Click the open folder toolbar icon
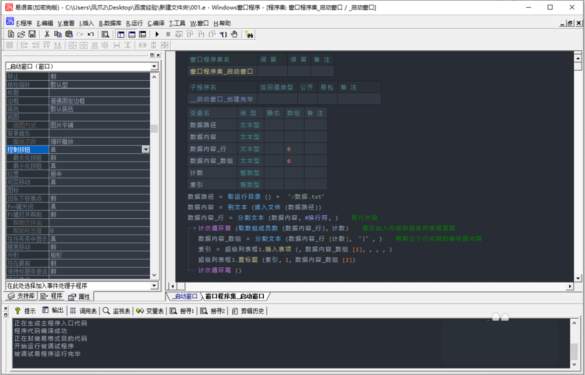This screenshot has width=585, height=375. (x=21, y=35)
